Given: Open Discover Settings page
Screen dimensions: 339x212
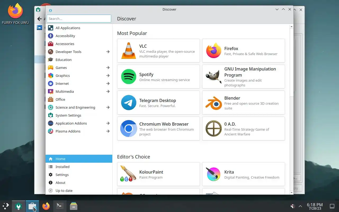Looking at the screenshot, I should 79,175.
